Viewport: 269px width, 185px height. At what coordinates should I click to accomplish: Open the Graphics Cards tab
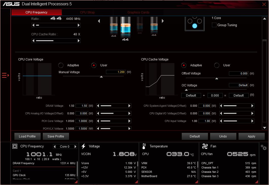138,12
